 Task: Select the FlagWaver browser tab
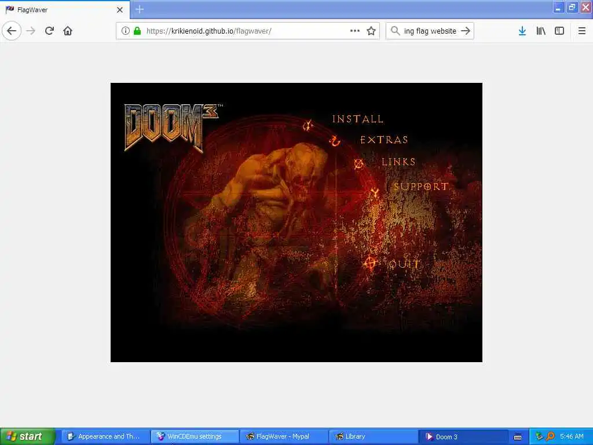tap(65, 10)
